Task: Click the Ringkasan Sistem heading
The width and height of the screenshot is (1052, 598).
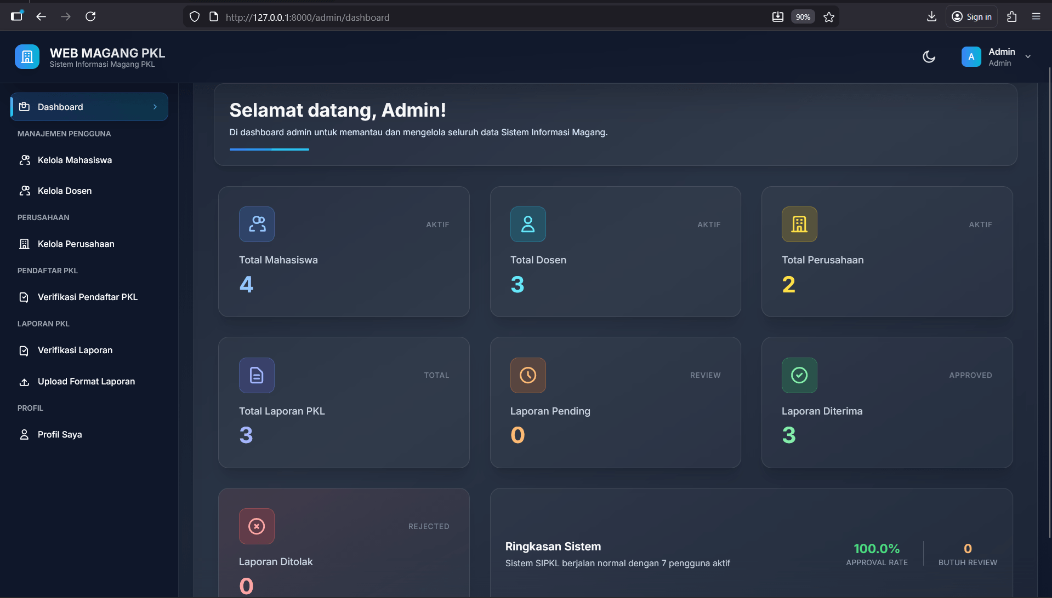Action: coord(553,547)
